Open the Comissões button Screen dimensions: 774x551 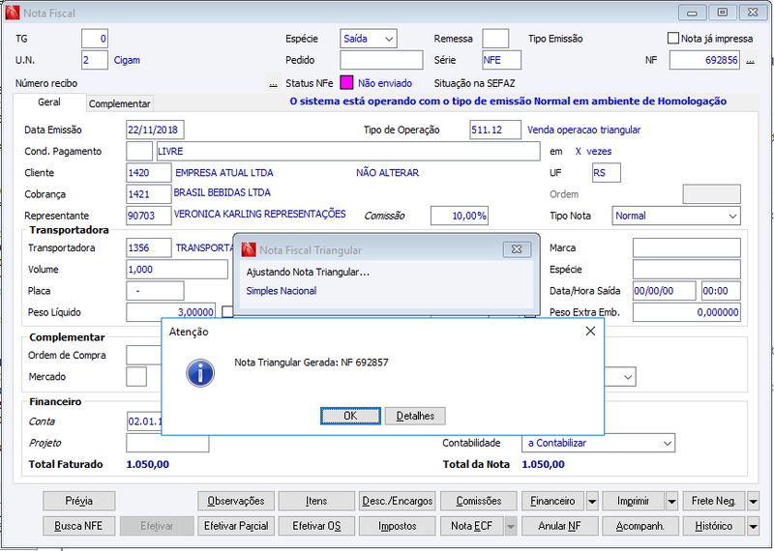click(x=478, y=501)
